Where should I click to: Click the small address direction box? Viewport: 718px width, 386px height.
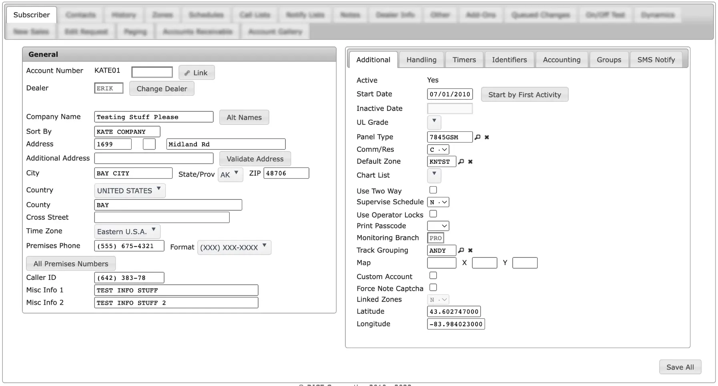coord(149,144)
